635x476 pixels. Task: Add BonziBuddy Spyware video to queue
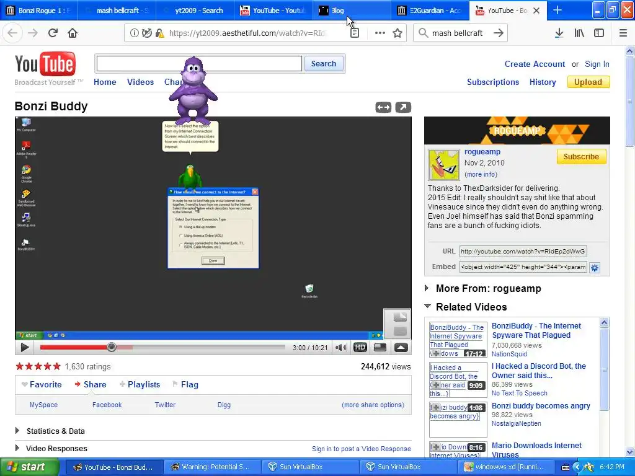436,353
